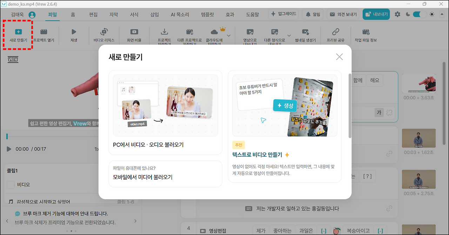Click the 의견 보내기 feedback button

[x=343, y=14]
